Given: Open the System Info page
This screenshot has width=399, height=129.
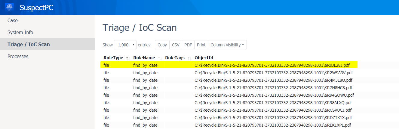Looking at the screenshot, I should pyautogui.click(x=20, y=32).
